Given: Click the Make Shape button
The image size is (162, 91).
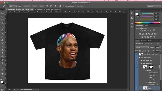Looking at the screenshot, I should [42, 6].
